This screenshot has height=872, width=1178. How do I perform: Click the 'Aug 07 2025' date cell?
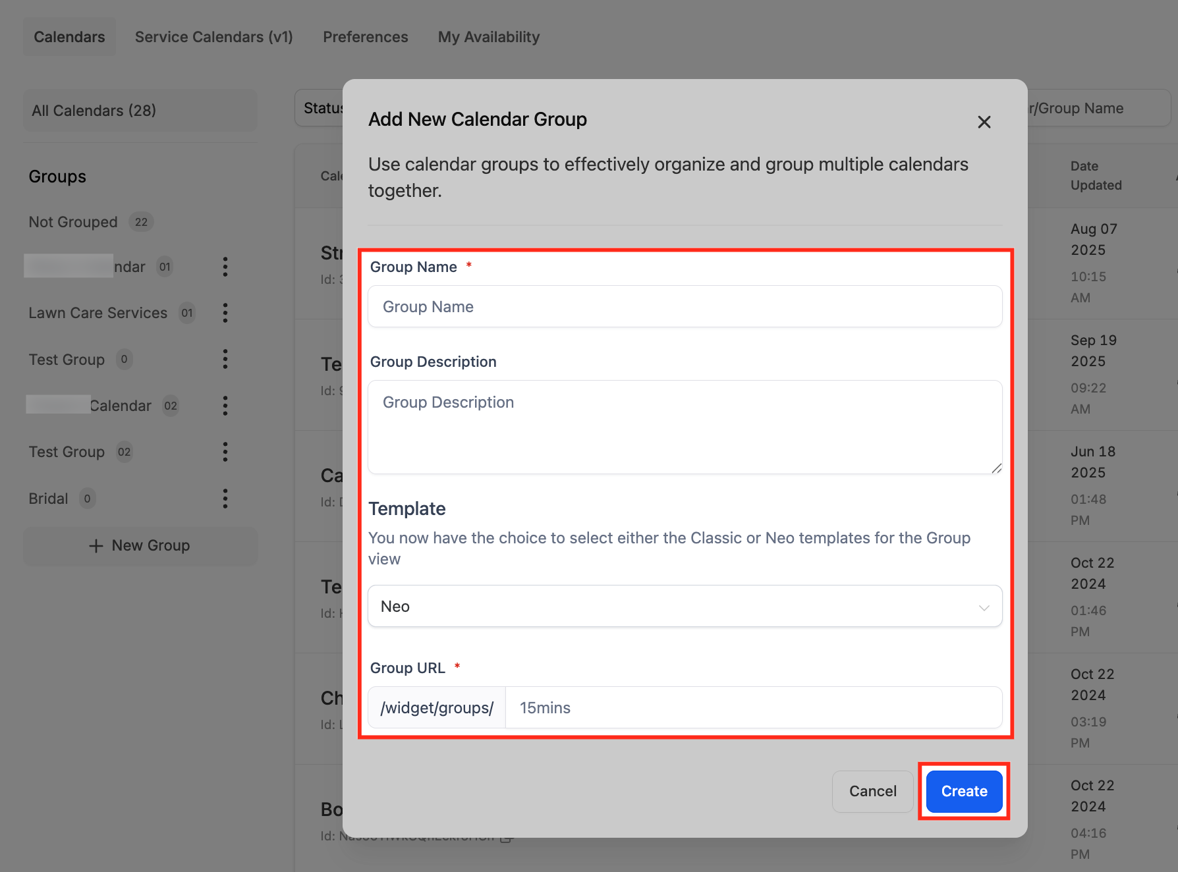1094,239
